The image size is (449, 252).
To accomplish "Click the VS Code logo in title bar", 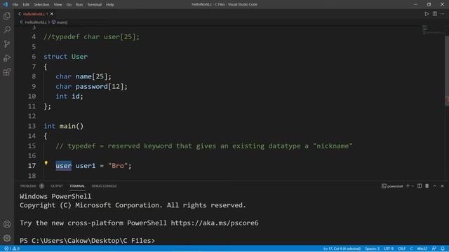I will pyautogui.click(x=6, y=4).
